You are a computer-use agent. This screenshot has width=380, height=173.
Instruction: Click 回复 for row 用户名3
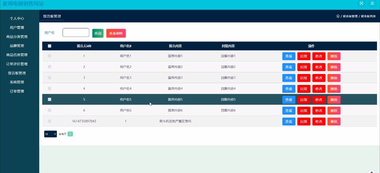click(304, 78)
